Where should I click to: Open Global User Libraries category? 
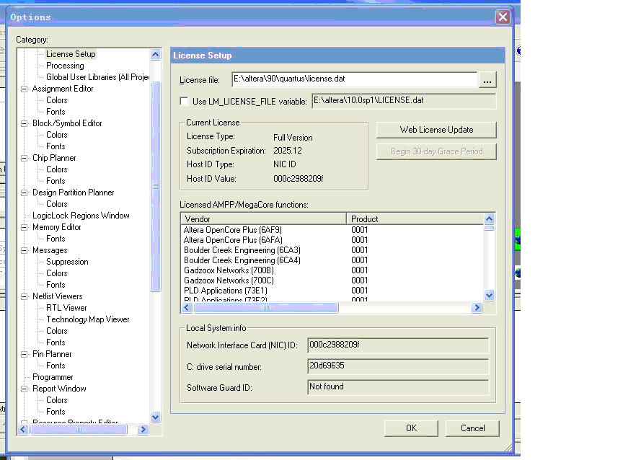[98, 77]
